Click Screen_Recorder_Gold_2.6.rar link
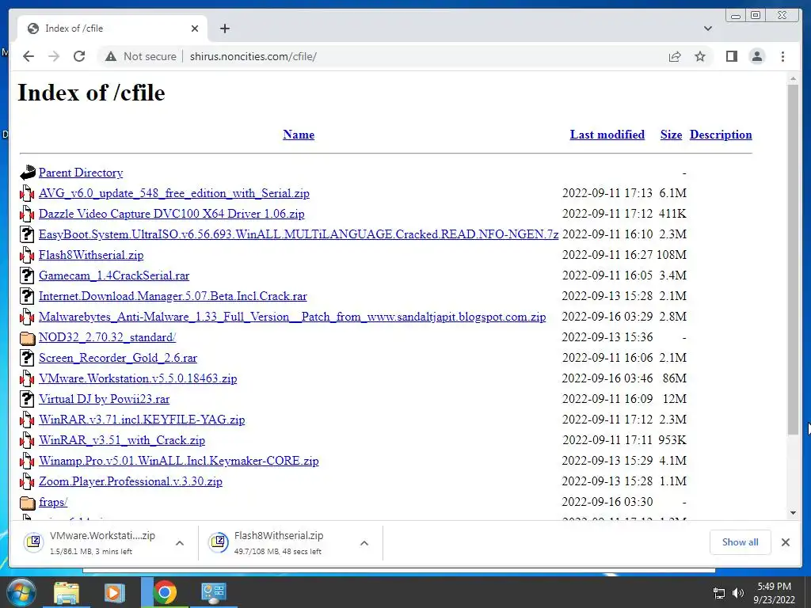811x608 pixels. [118, 358]
